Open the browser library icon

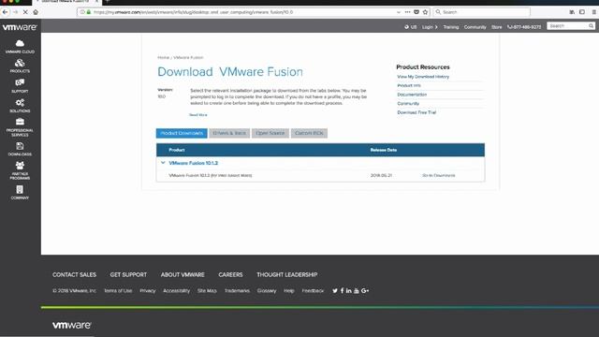coord(572,12)
